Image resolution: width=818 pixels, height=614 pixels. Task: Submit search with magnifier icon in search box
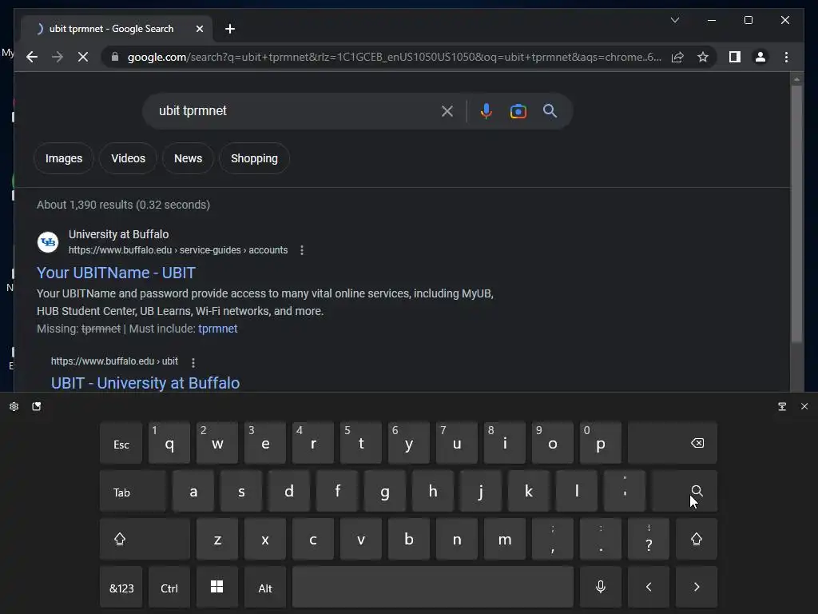(550, 110)
